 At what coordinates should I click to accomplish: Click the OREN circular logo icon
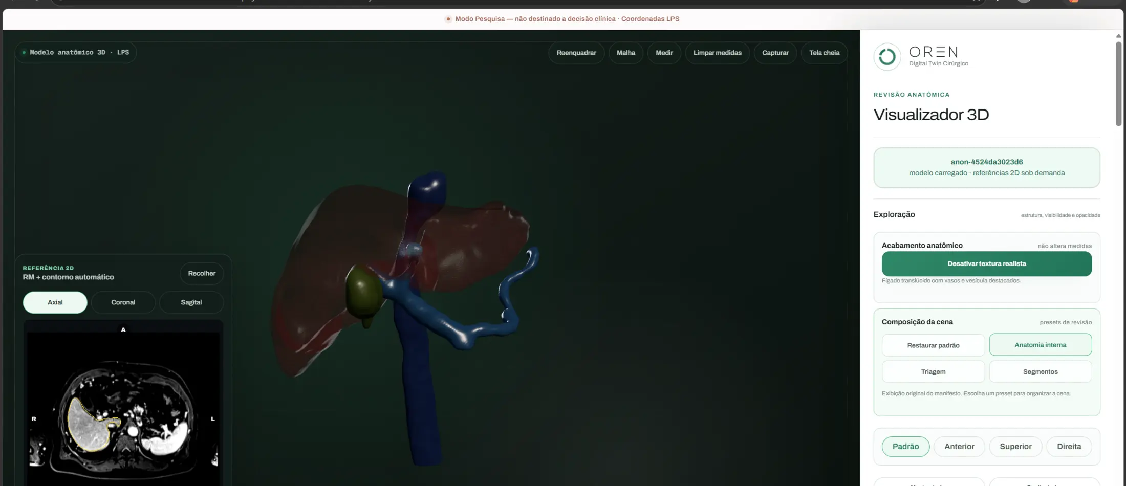pyautogui.click(x=887, y=56)
